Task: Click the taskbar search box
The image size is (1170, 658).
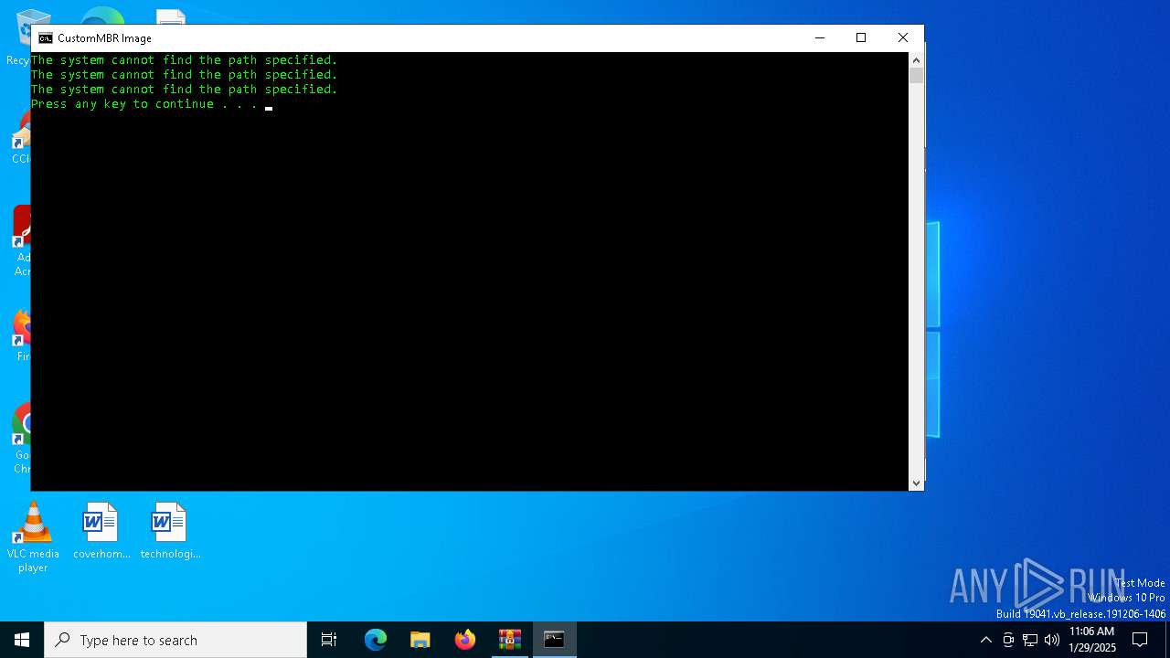Action: (175, 640)
